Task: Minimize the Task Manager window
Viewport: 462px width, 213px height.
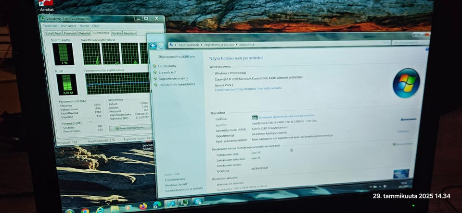Action: pyautogui.click(x=138, y=18)
